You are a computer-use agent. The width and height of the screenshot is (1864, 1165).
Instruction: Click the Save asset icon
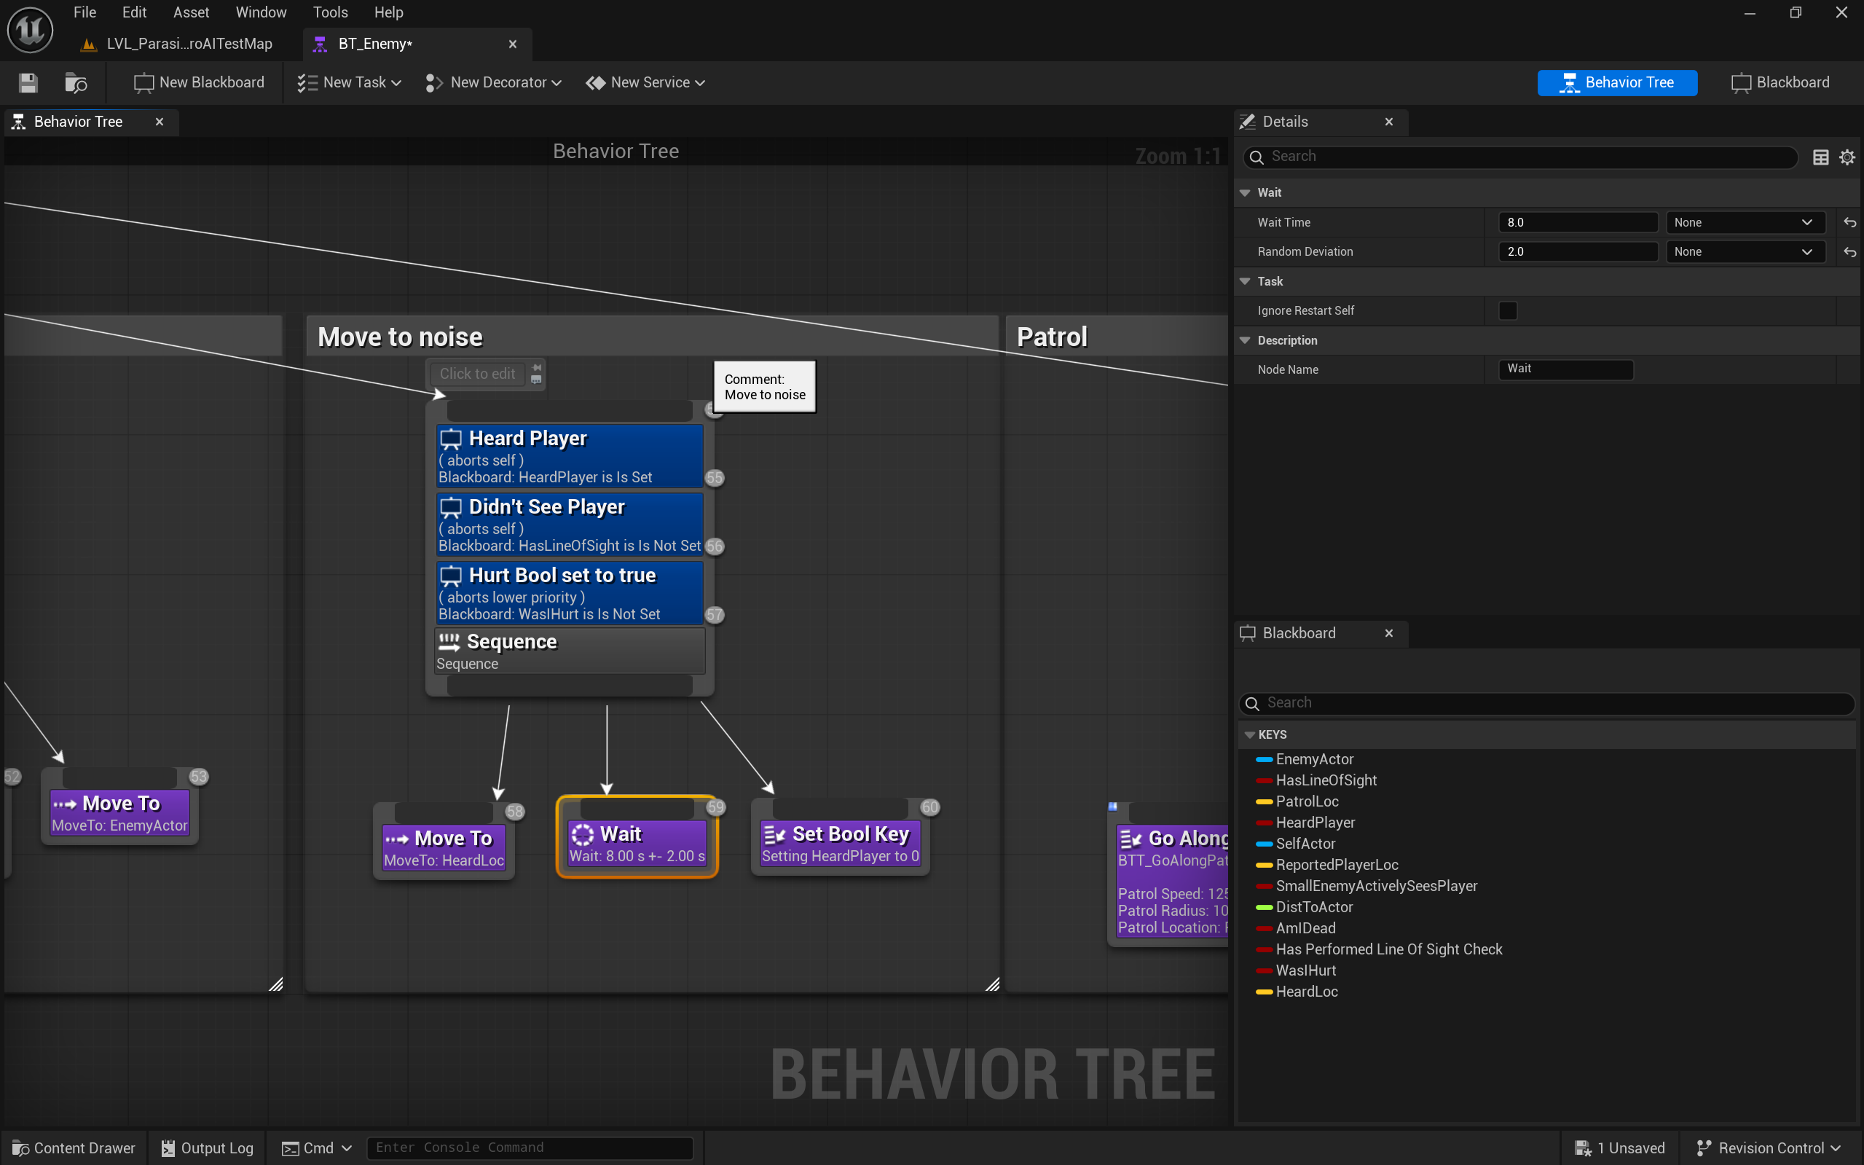click(x=28, y=82)
